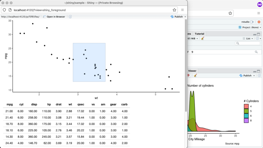Viewport: 263px width, 148px height.
Task: Click reload icon beside Open in Browser
Action: pyautogui.click(x=70, y=16)
